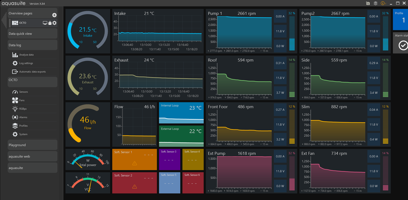The height and width of the screenshot is (200, 408).
Task: Click Soft. Sensor 2 warning triangle
Action: [x=134, y=186]
